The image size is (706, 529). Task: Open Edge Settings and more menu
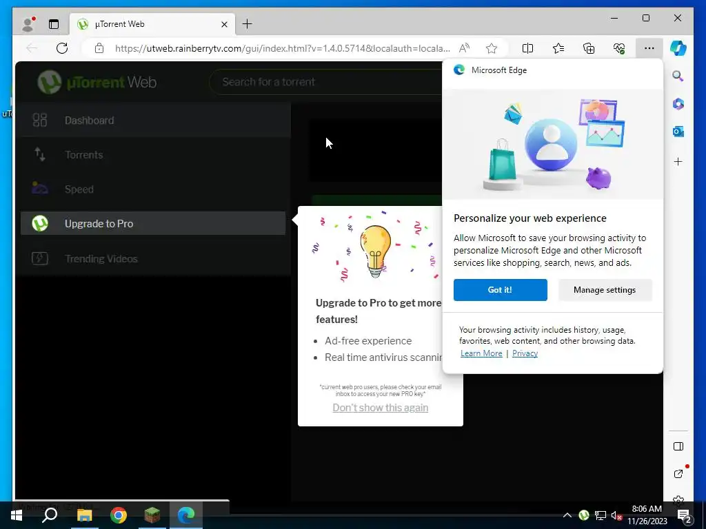click(649, 48)
